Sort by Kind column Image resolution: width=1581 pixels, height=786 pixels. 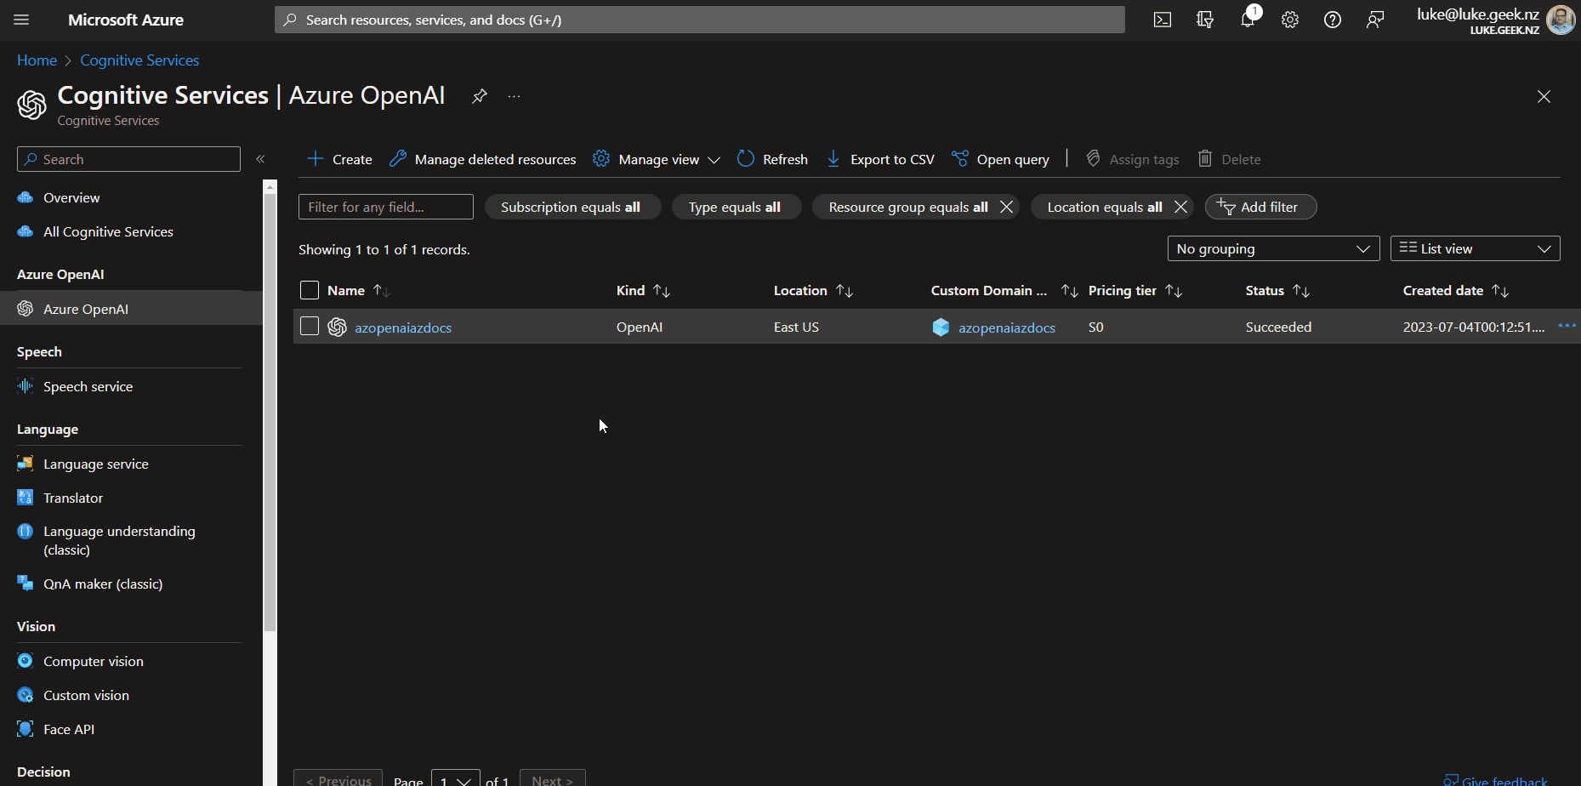point(643,290)
